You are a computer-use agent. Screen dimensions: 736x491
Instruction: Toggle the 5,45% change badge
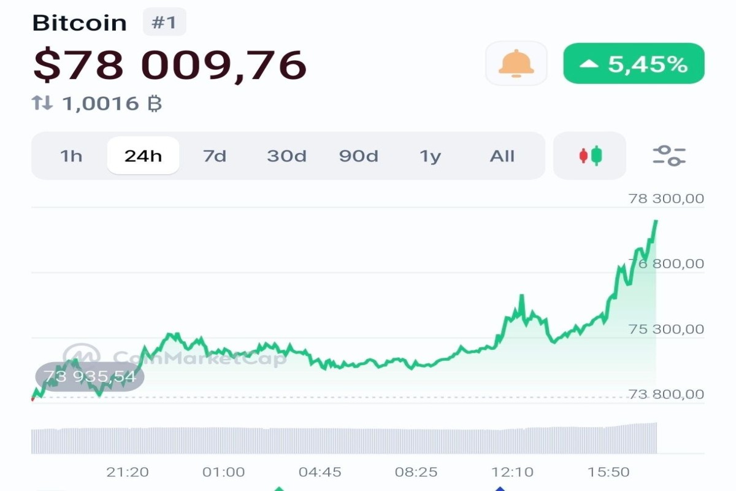click(x=633, y=63)
